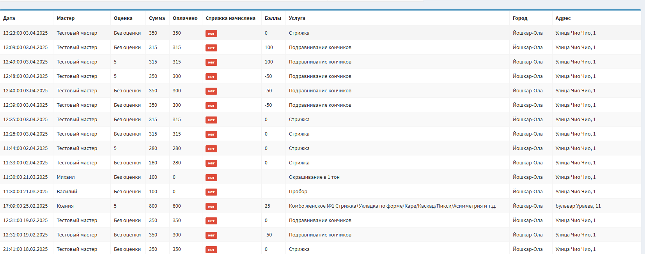
Task: Select date cell "13:09:00 03.04.2025"
Action: (x=25, y=48)
